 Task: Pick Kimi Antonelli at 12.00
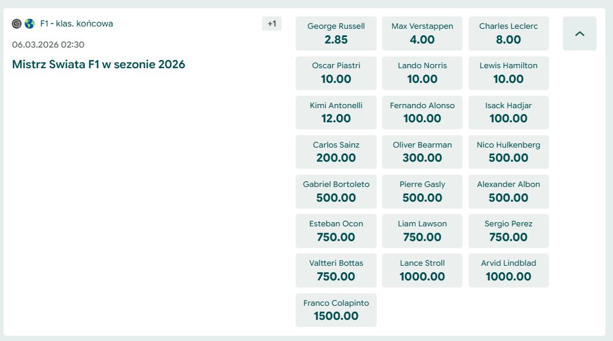click(x=336, y=112)
